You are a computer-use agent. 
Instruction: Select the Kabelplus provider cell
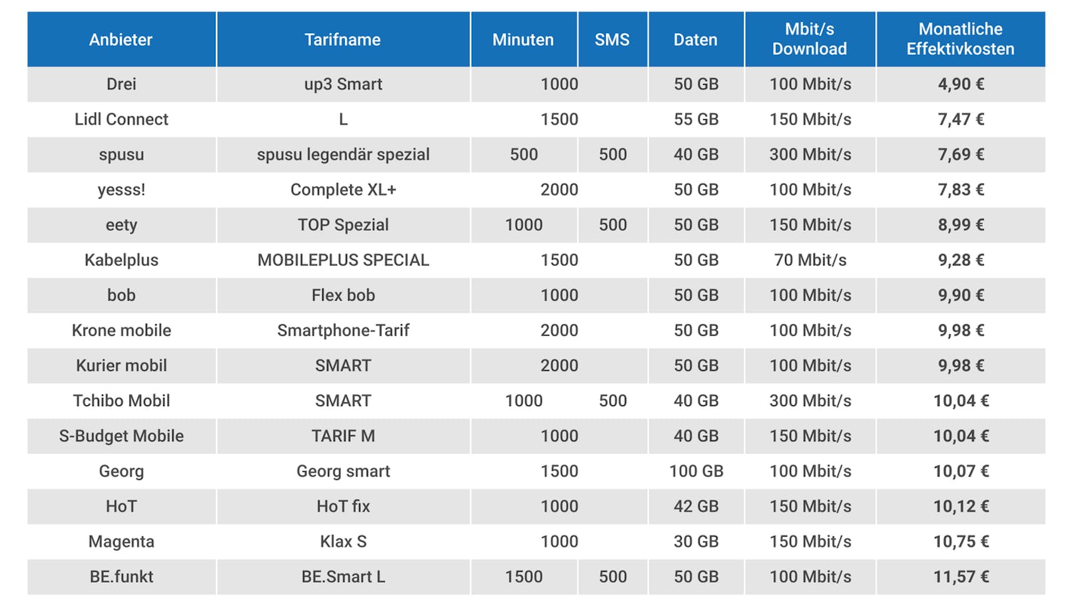coord(121,260)
